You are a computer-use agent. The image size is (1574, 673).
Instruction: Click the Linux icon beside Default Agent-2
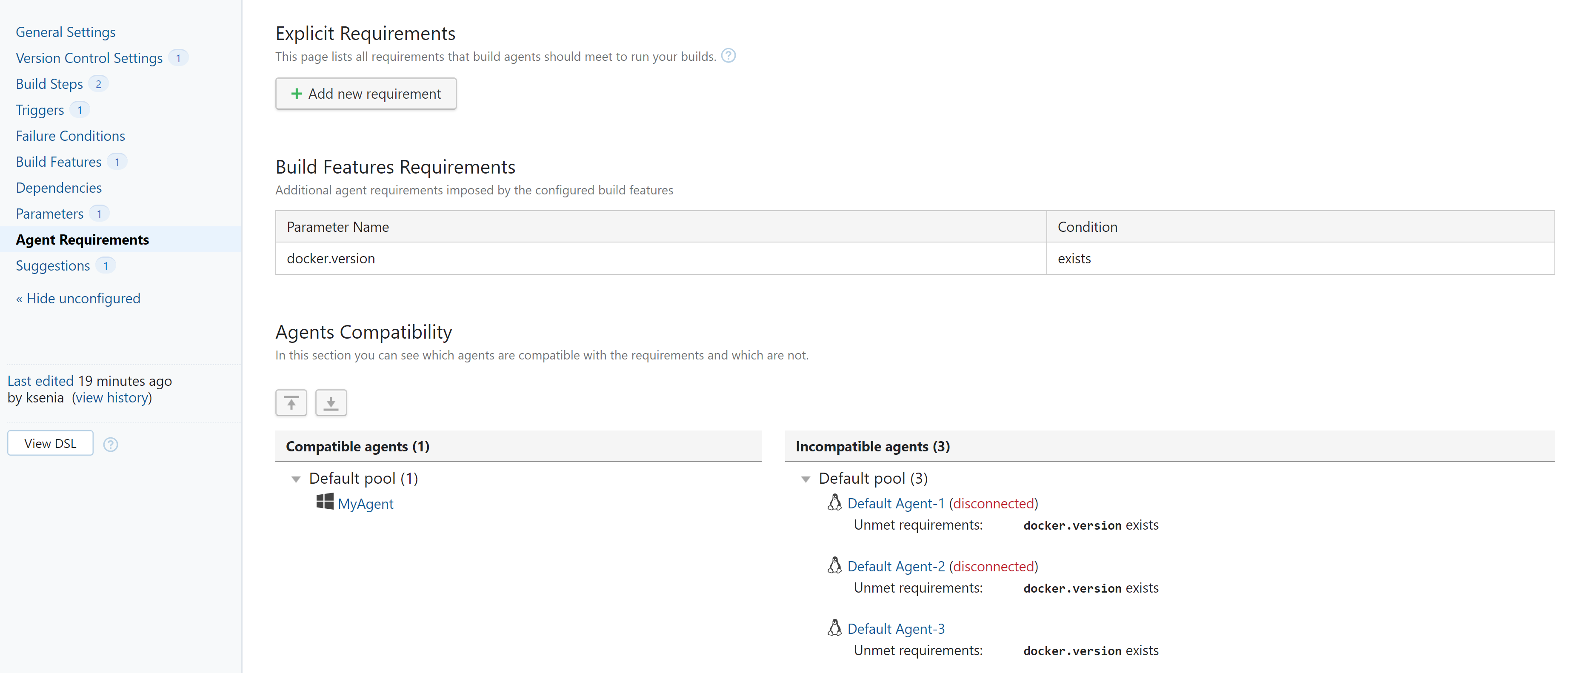coord(834,565)
